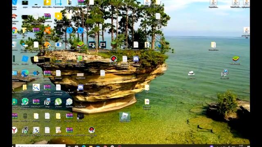262x147 pixels.
Task: Open the ByteFence green shield icon
Action: 25,102
